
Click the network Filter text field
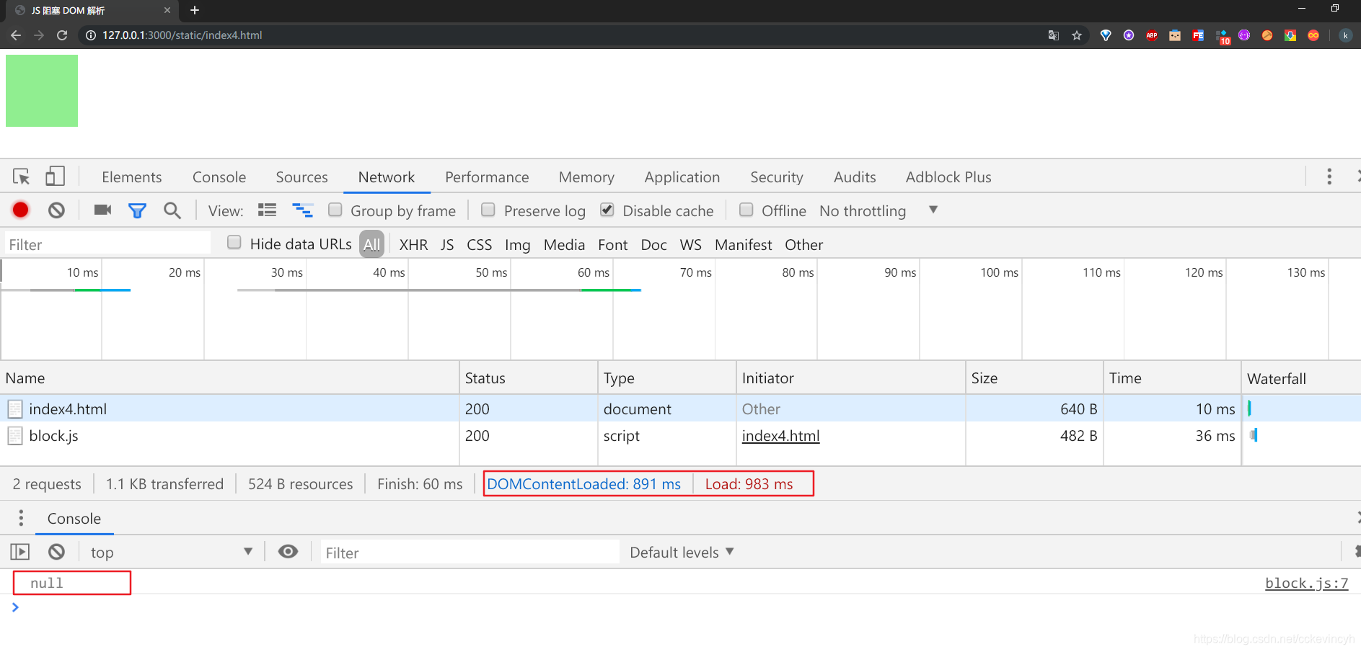tap(108, 244)
